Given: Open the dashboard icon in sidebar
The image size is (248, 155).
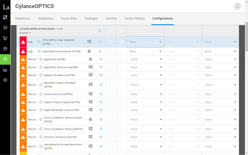Looking at the screenshot, I should tap(5, 17).
